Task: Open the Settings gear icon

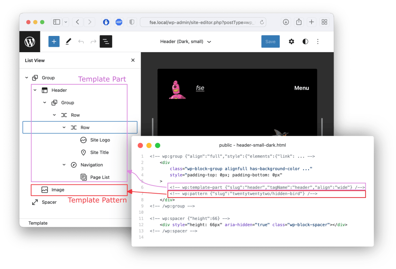Action: click(x=291, y=42)
